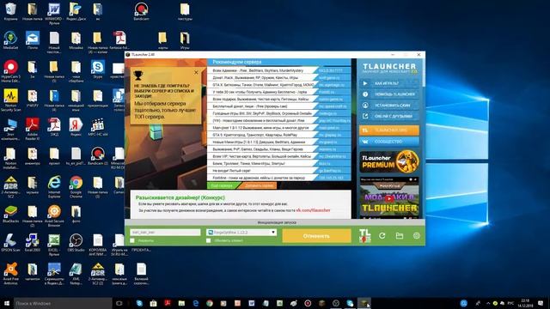Open Chrome from the taskbar
This screenshot has height=309, width=550.
pos(210,303)
